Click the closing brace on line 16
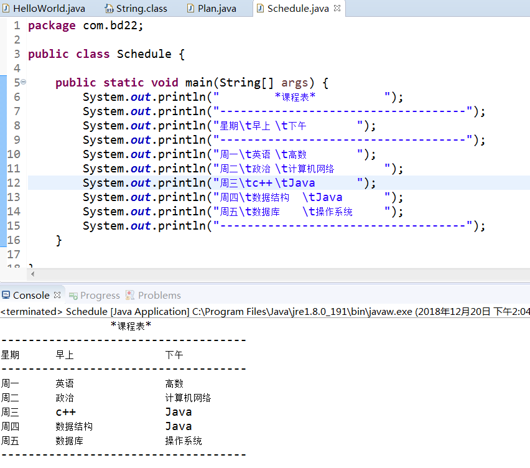Viewport: 530px width, 468px height. tap(59, 240)
